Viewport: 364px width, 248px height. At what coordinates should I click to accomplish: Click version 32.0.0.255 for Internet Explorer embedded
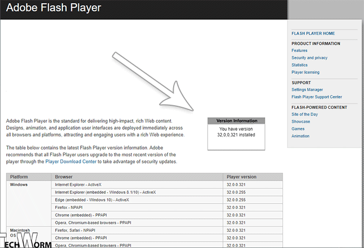pos(236,192)
